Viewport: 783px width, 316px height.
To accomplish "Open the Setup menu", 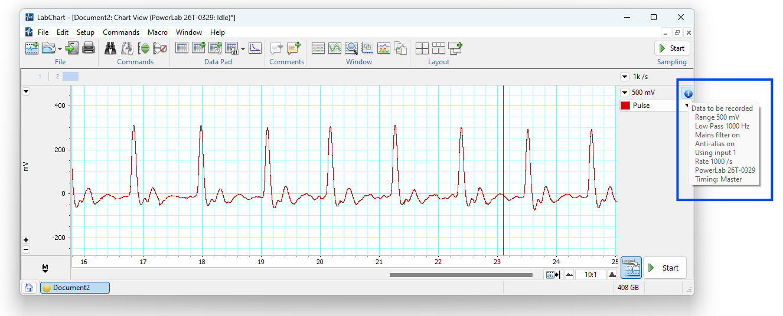I will pyautogui.click(x=85, y=32).
